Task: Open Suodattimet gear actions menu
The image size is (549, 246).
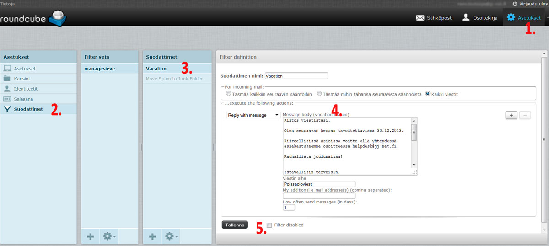Action: tap(171, 237)
